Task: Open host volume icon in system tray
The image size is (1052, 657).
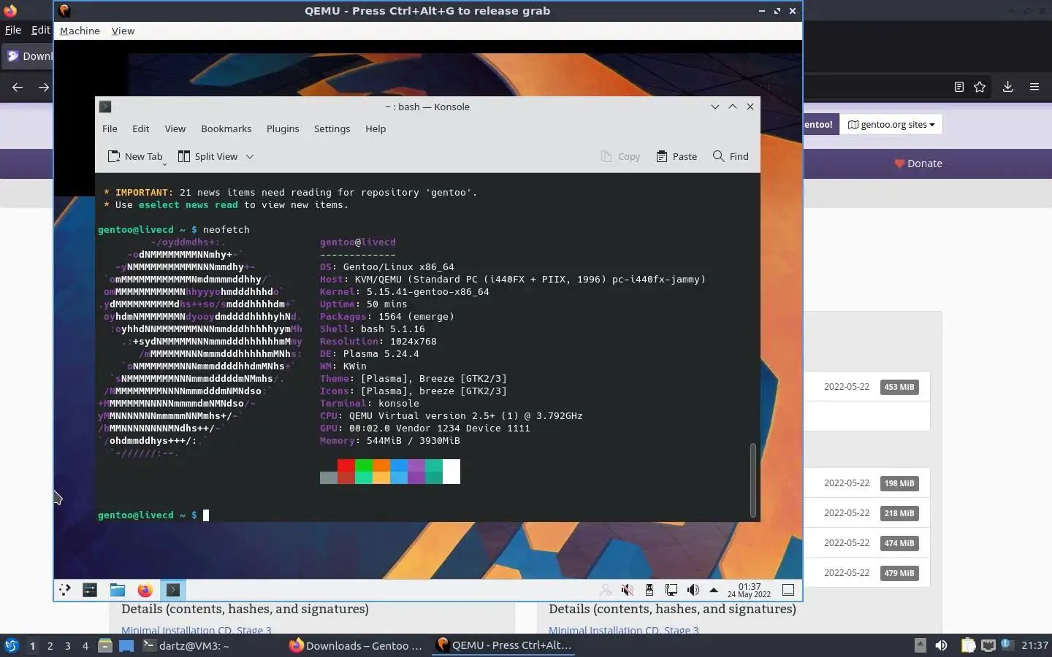Action: coord(941,645)
